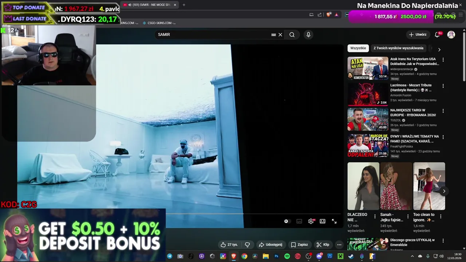This screenshot has height=262, width=466.
Task: Save video with the Zapisz button
Action: pyautogui.click(x=299, y=245)
